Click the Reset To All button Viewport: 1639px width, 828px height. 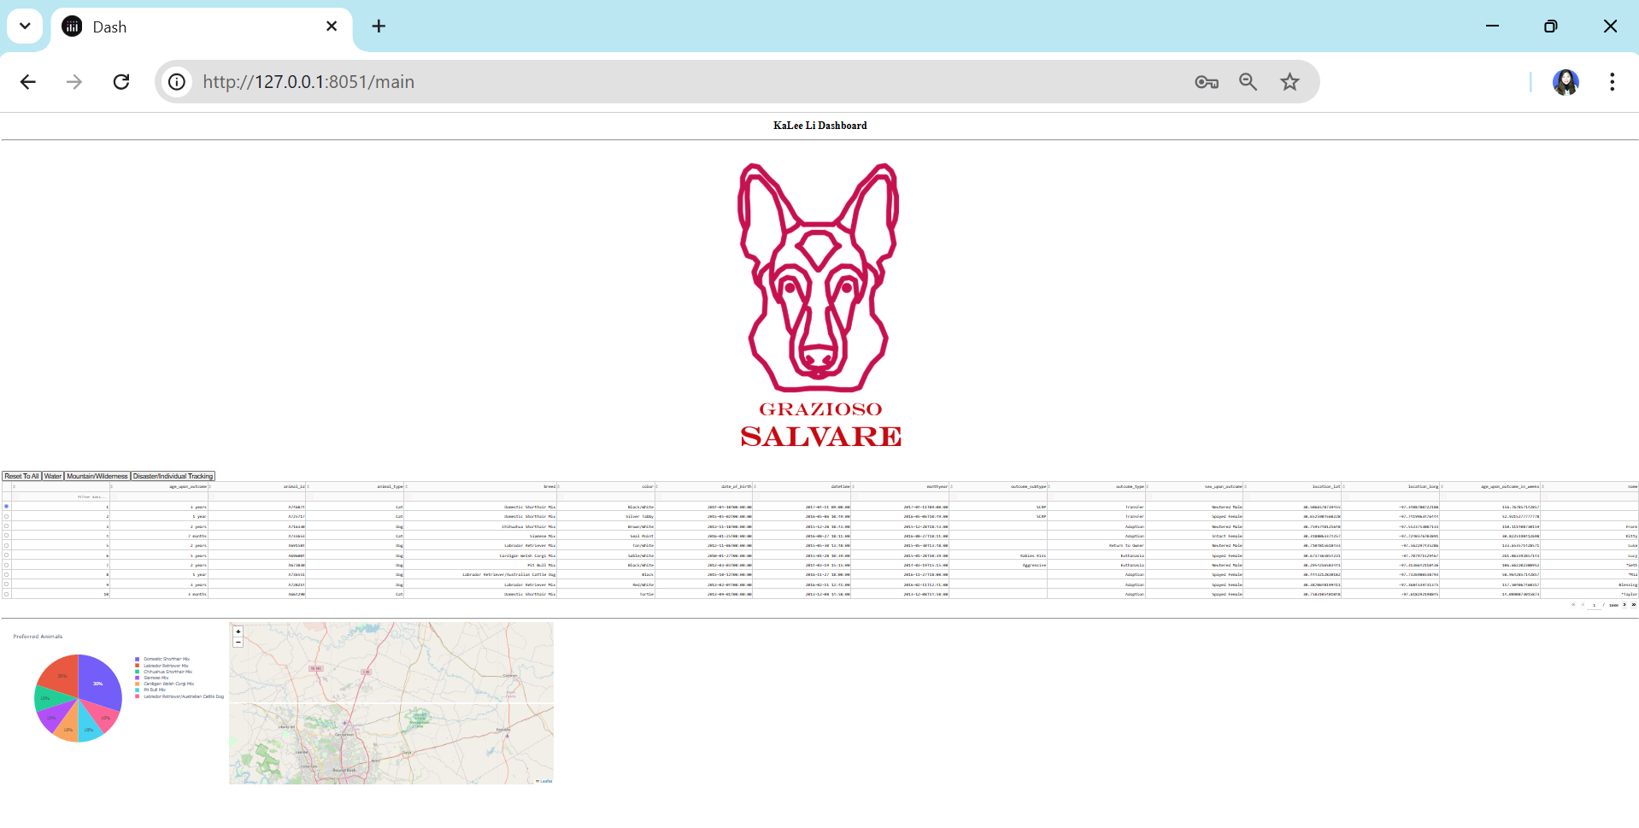click(x=21, y=476)
